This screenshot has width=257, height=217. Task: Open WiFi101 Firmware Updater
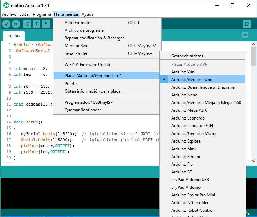tap(107, 65)
